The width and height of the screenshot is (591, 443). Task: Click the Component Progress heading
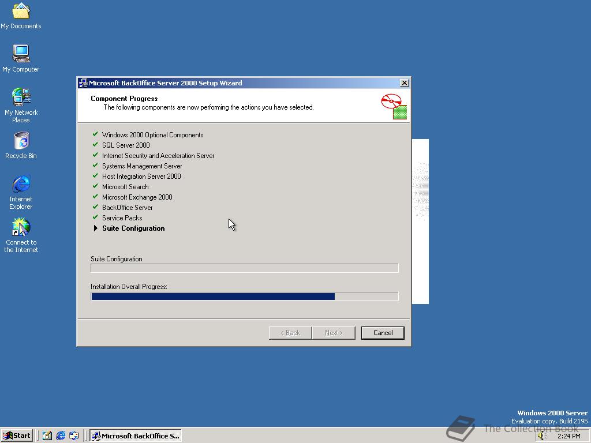pyautogui.click(x=124, y=98)
